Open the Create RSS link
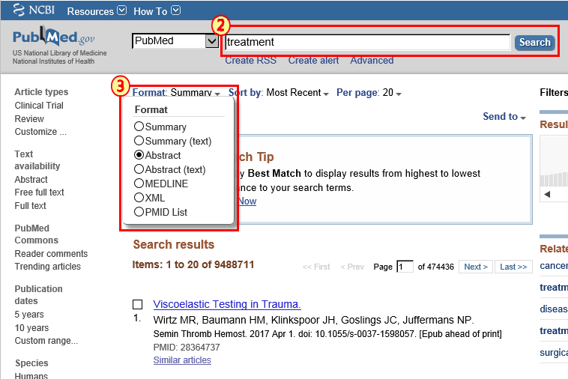Image resolution: width=568 pixels, height=379 pixels. (251, 61)
